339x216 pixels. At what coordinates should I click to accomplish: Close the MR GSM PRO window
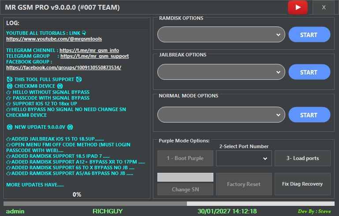coord(324,7)
